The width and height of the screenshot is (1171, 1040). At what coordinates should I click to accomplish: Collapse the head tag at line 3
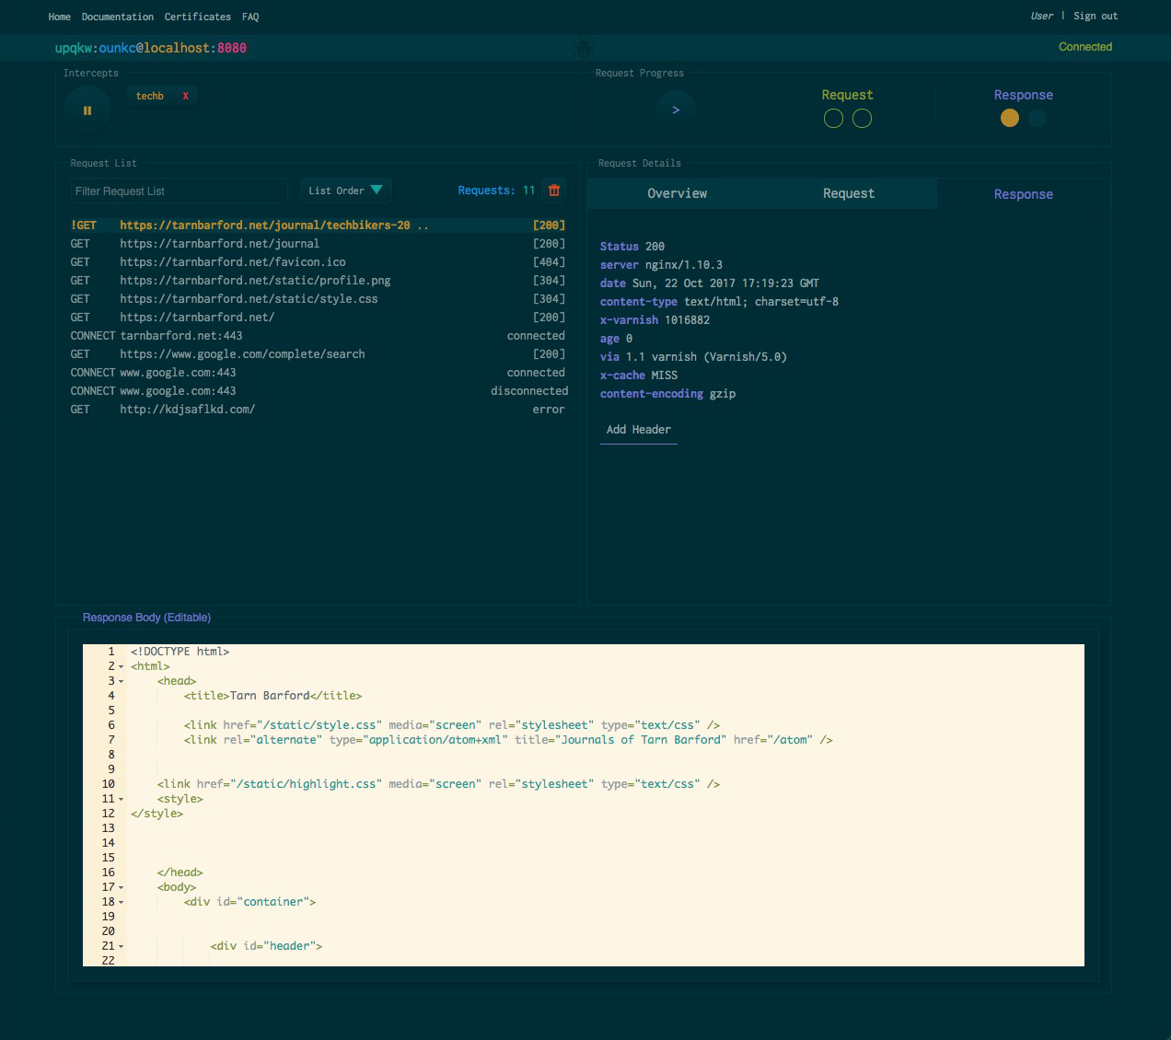point(121,681)
